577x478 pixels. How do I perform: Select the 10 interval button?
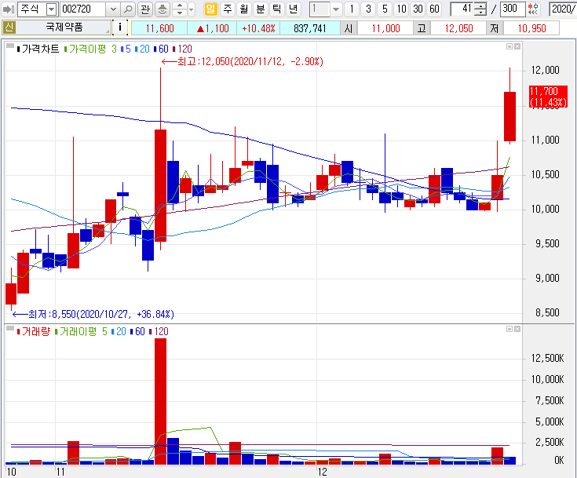[401, 9]
